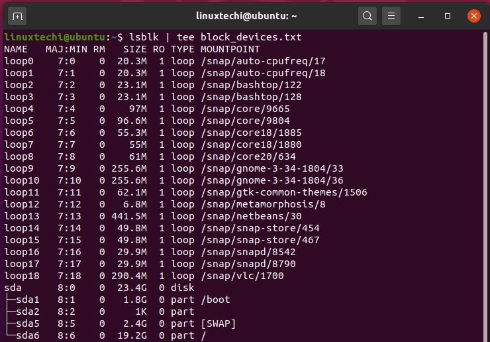The image size is (490, 342).
Task: Click the 7:10 major:minor value
Action: click(70, 180)
